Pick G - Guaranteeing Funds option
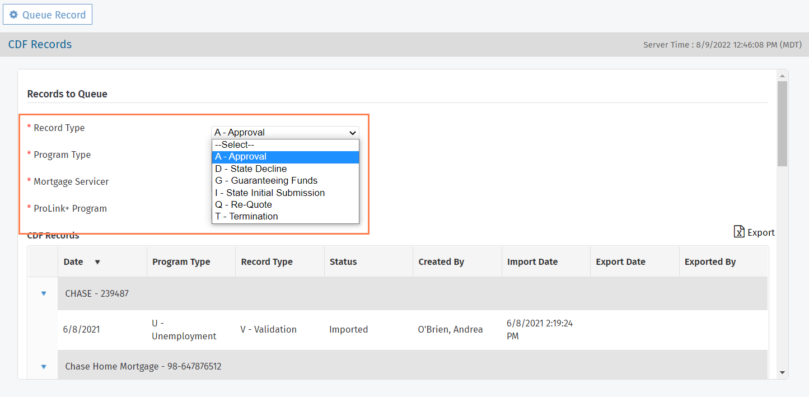Viewport: 809px width, 397px height. tap(285, 181)
